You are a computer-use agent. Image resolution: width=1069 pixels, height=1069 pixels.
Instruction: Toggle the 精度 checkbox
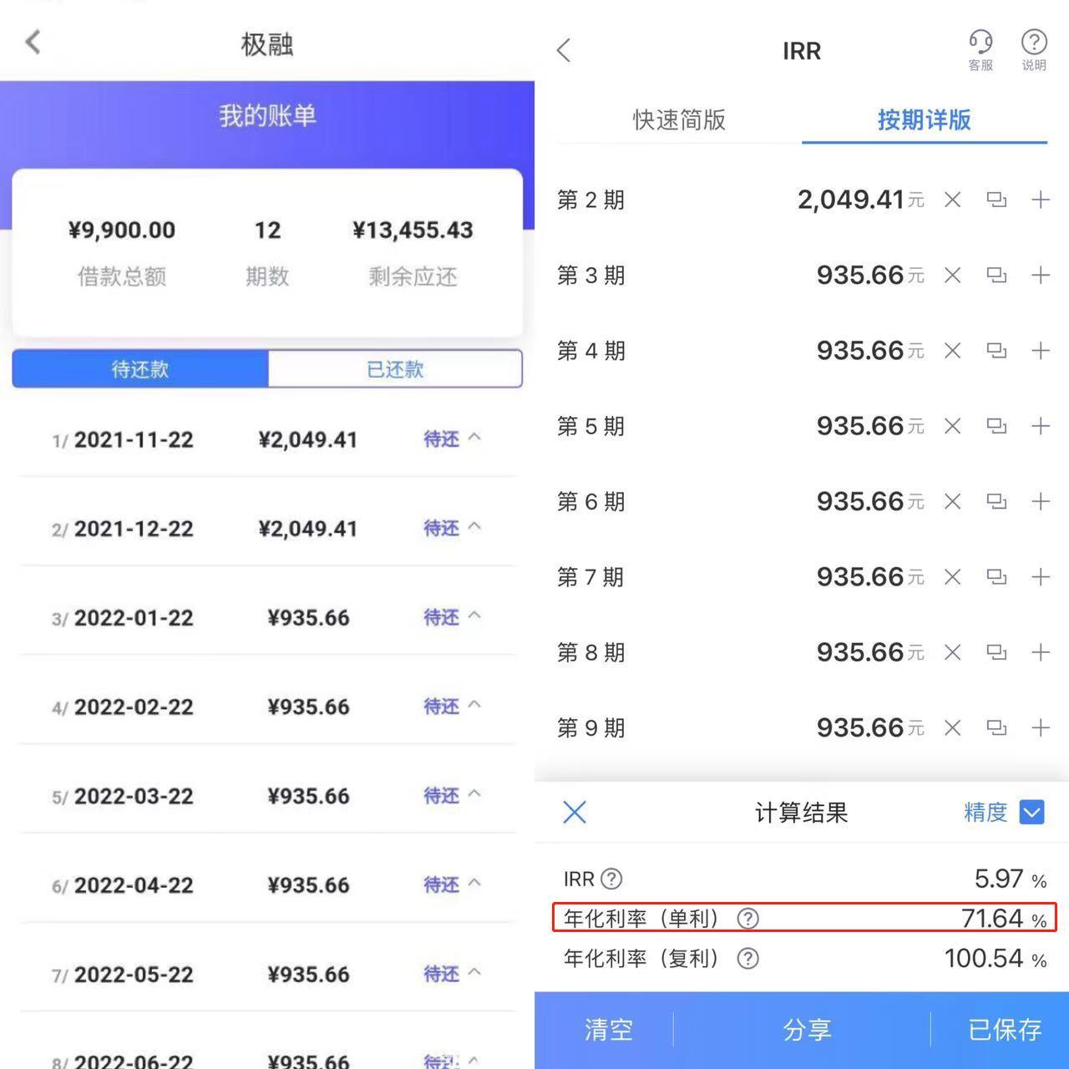(x=1032, y=813)
